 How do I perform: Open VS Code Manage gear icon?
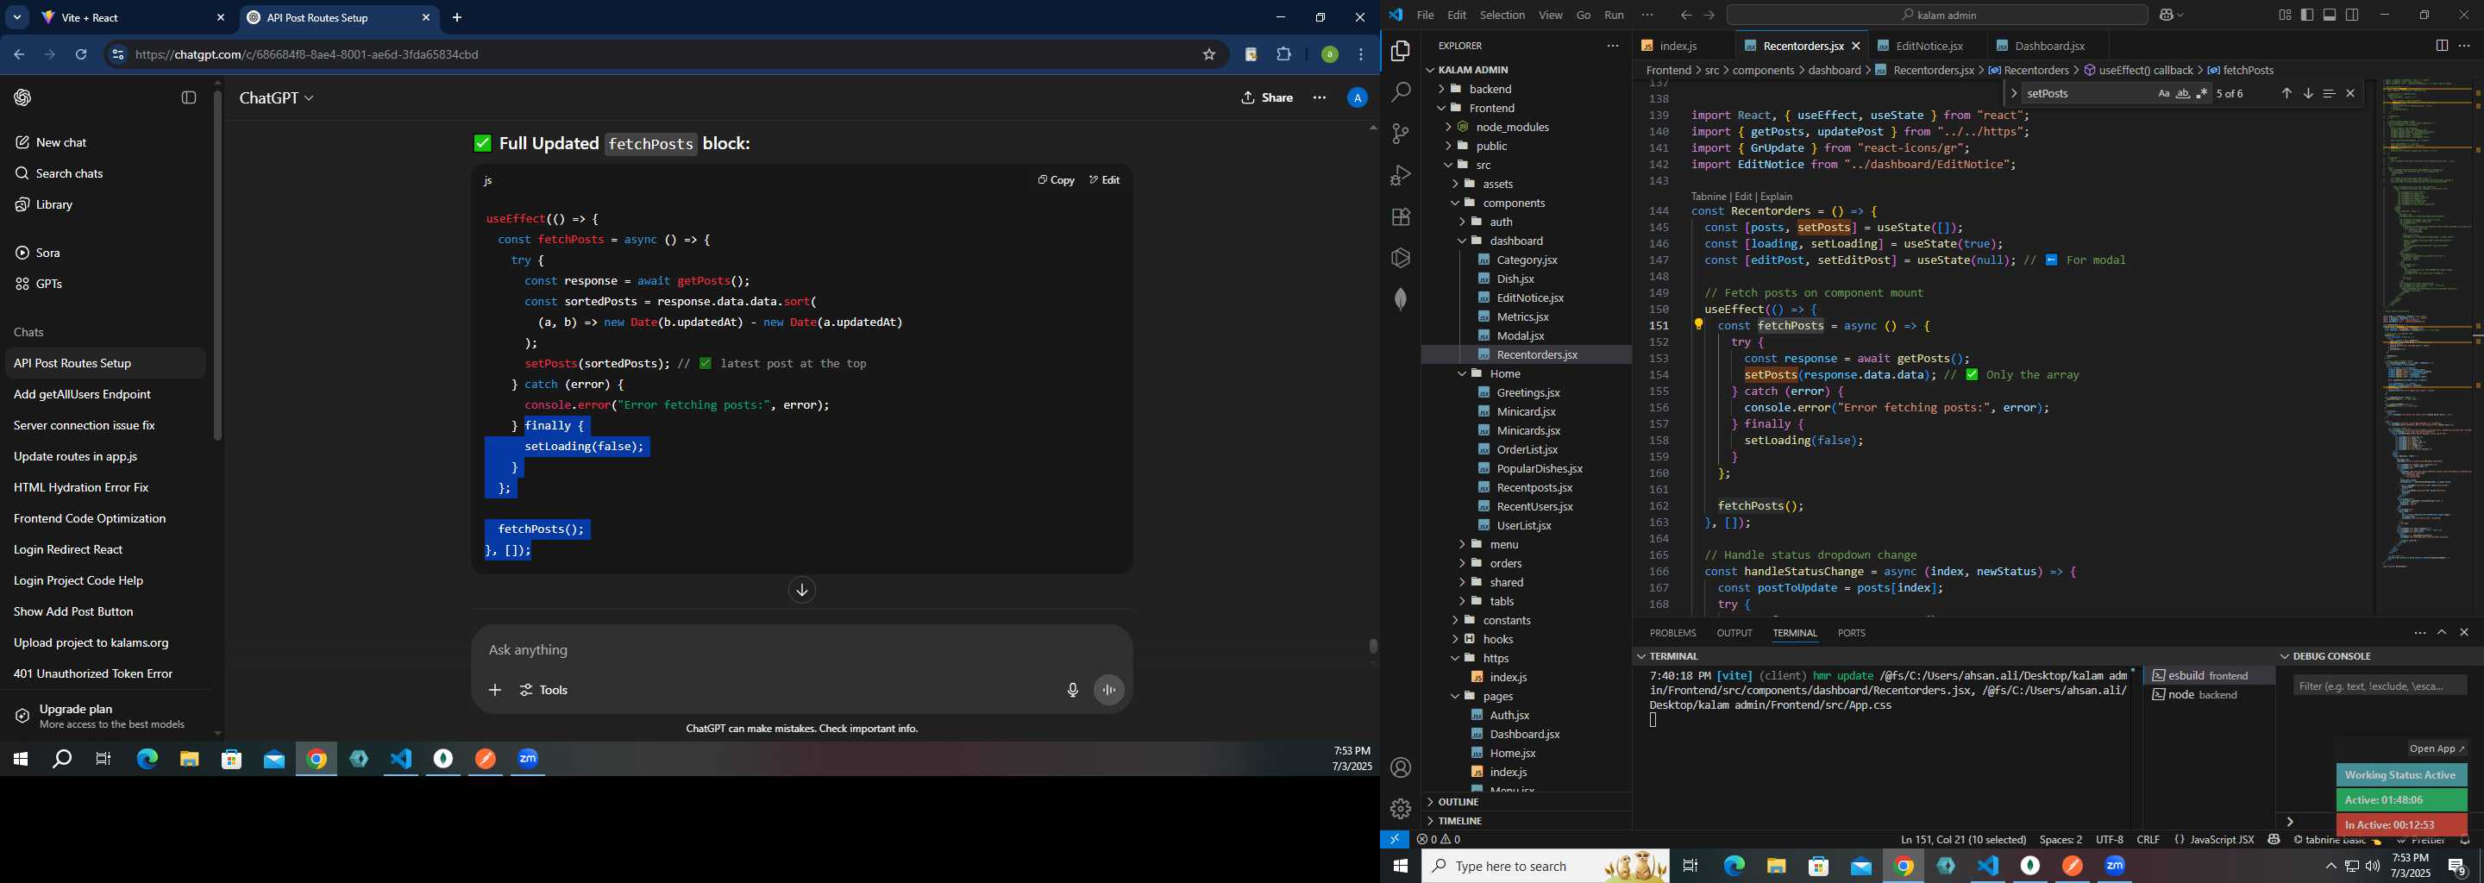point(1400,809)
